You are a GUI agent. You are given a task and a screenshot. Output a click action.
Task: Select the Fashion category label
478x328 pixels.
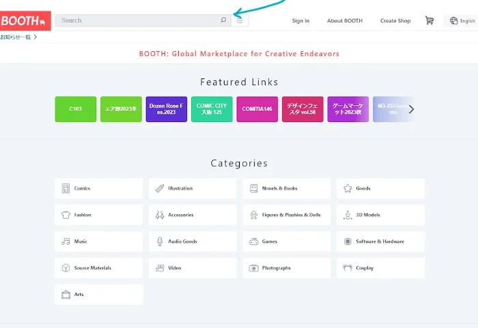point(83,215)
